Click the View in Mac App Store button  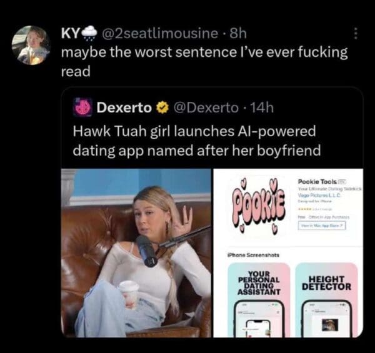(x=322, y=226)
